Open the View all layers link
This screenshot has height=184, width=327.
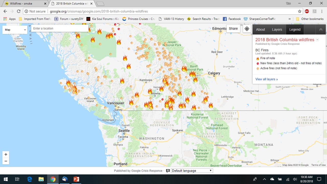tap(266, 79)
